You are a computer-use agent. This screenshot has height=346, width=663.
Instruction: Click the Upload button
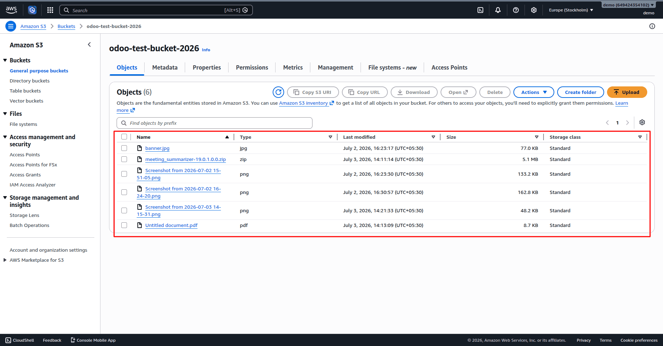(627, 92)
